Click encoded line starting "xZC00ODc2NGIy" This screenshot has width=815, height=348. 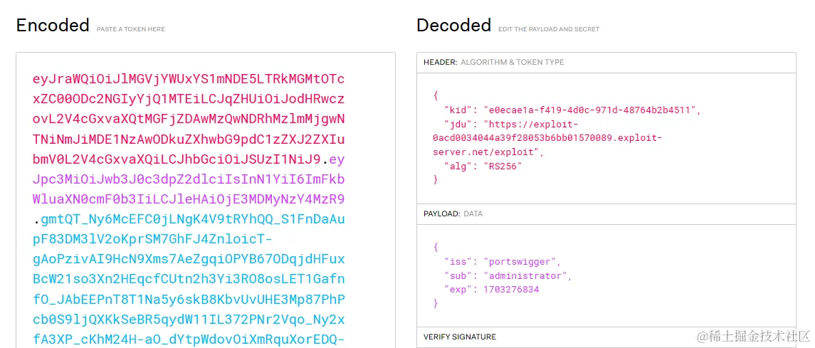point(188,99)
